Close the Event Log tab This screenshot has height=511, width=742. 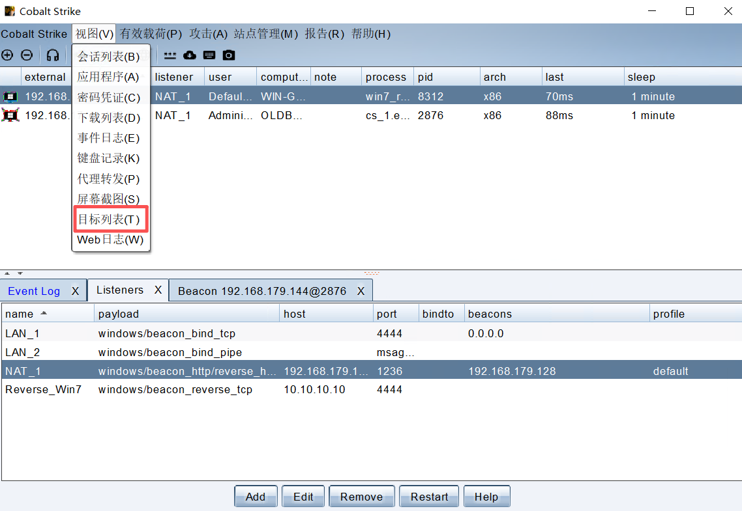click(x=75, y=291)
